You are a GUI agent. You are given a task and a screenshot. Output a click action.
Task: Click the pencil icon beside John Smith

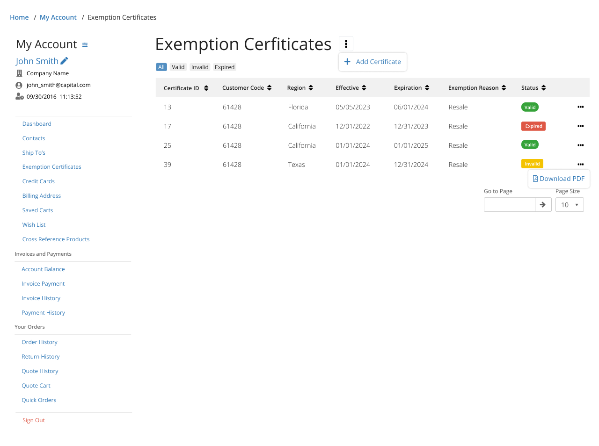65,61
